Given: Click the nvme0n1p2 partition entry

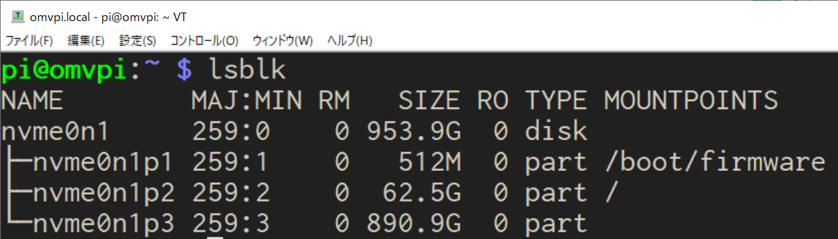Looking at the screenshot, I should tap(96, 193).
